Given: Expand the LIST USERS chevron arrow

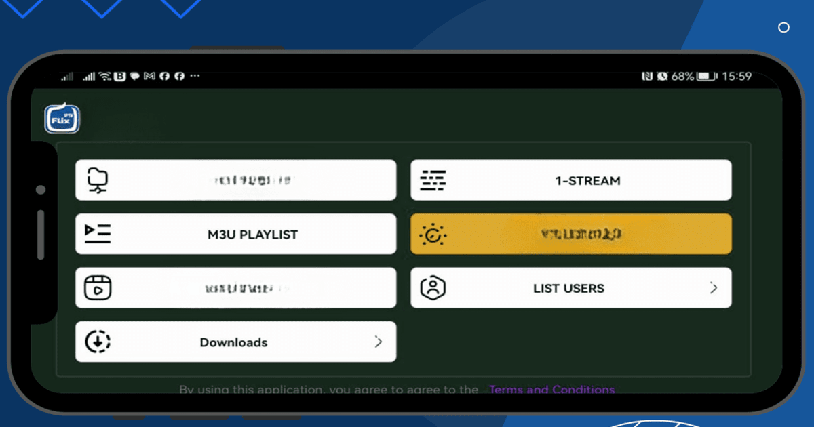Looking at the screenshot, I should pos(714,288).
